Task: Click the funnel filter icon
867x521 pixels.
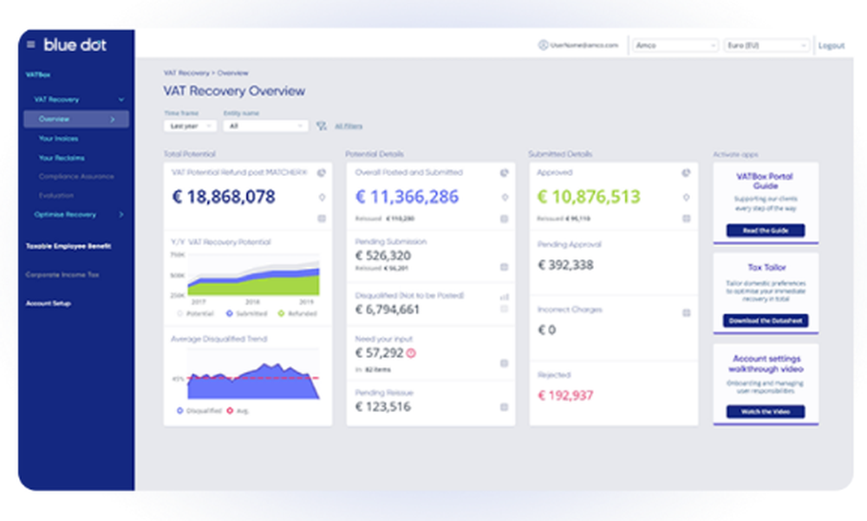Action: click(322, 126)
